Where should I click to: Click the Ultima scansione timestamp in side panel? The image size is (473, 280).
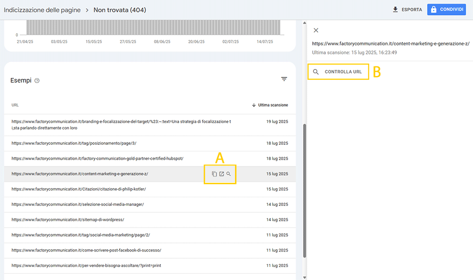(x=354, y=52)
